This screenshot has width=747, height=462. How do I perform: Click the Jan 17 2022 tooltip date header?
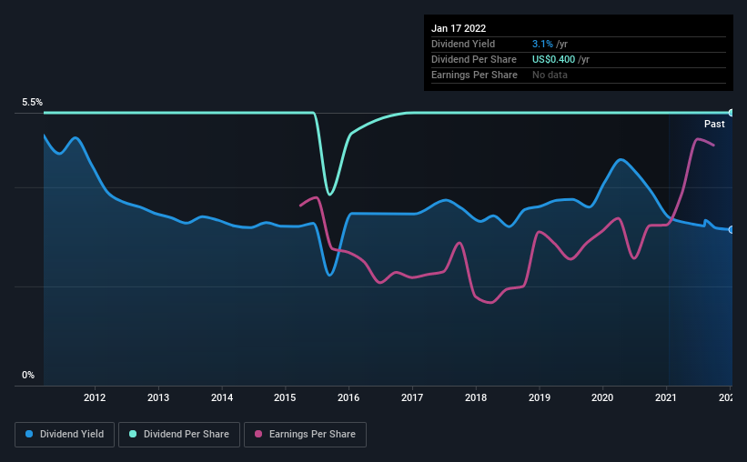tap(459, 28)
